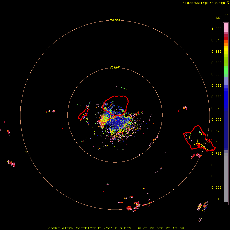This screenshot has width=230, height=230.
Task: Click the 100 NMI range ring label
Action: [115, 20]
